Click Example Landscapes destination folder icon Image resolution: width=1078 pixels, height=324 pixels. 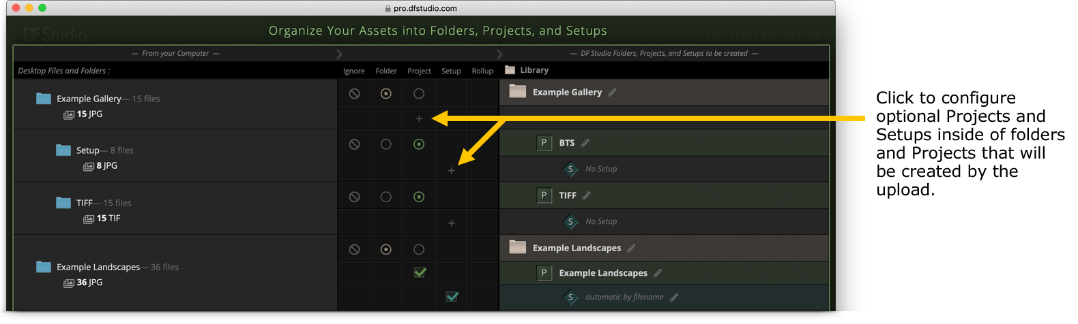pos(518,247)
